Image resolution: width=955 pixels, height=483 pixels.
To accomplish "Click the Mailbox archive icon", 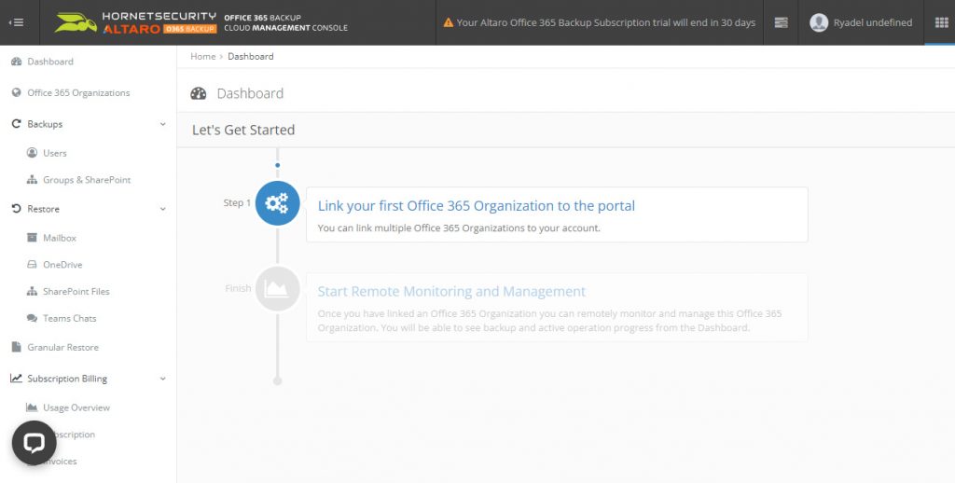I will pos(33,238).
